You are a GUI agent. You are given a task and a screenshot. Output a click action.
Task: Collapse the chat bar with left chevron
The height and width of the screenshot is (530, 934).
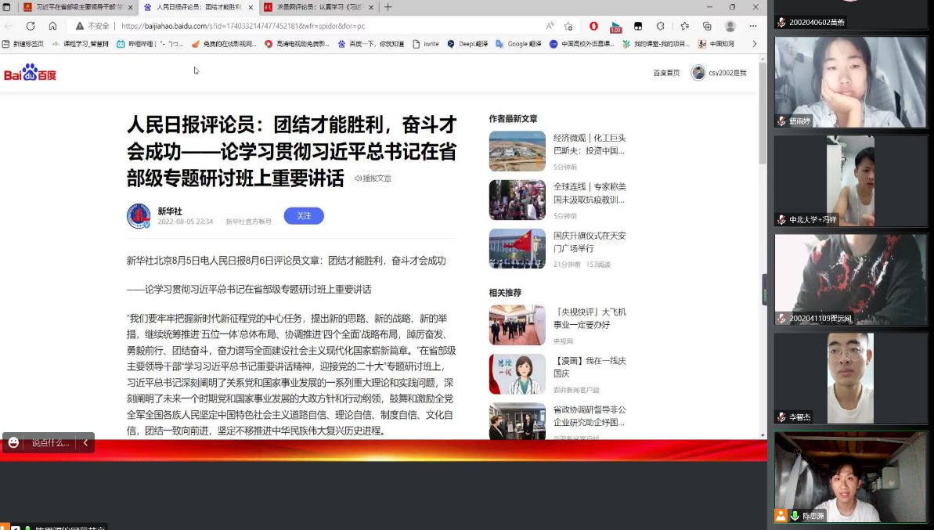click(x=86, y=442)
